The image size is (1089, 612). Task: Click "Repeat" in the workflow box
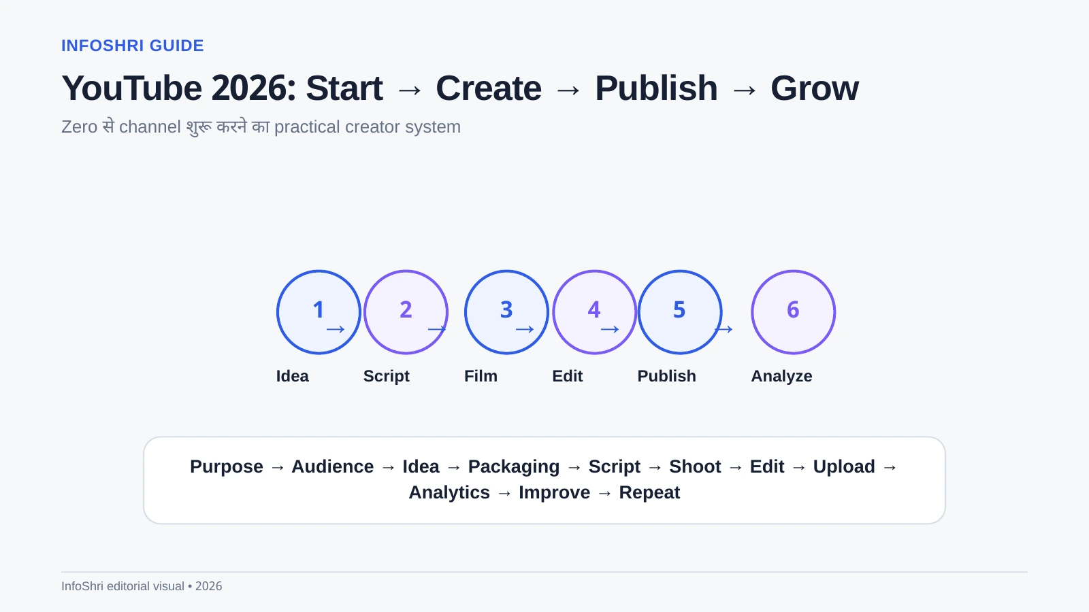tap(649, 492)
